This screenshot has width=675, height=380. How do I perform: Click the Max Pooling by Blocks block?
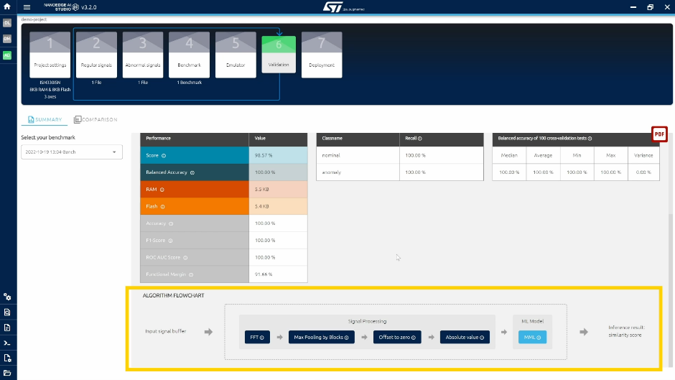tap(321, 337)
